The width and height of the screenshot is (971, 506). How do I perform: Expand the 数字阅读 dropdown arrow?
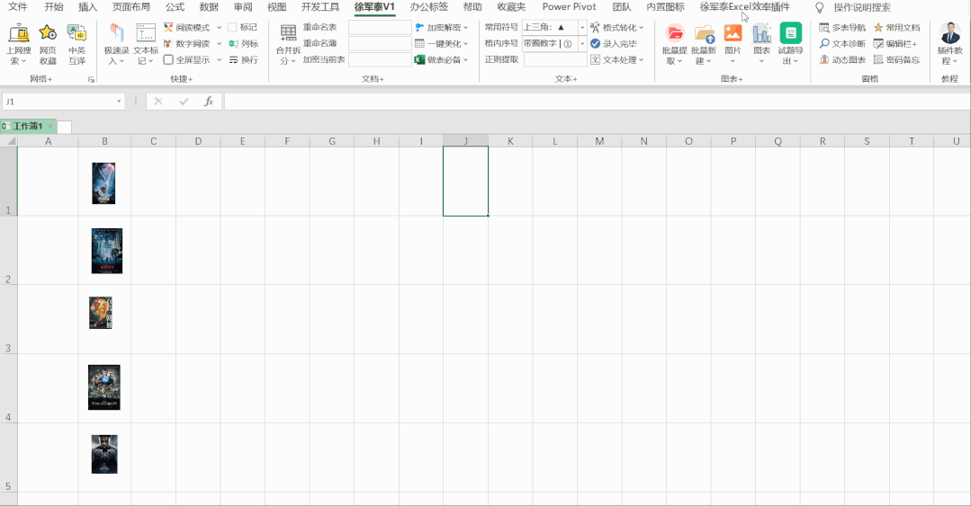pos(220,43)
